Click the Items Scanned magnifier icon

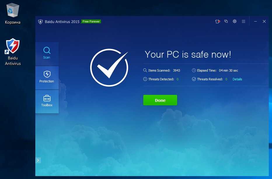point(145,70)
